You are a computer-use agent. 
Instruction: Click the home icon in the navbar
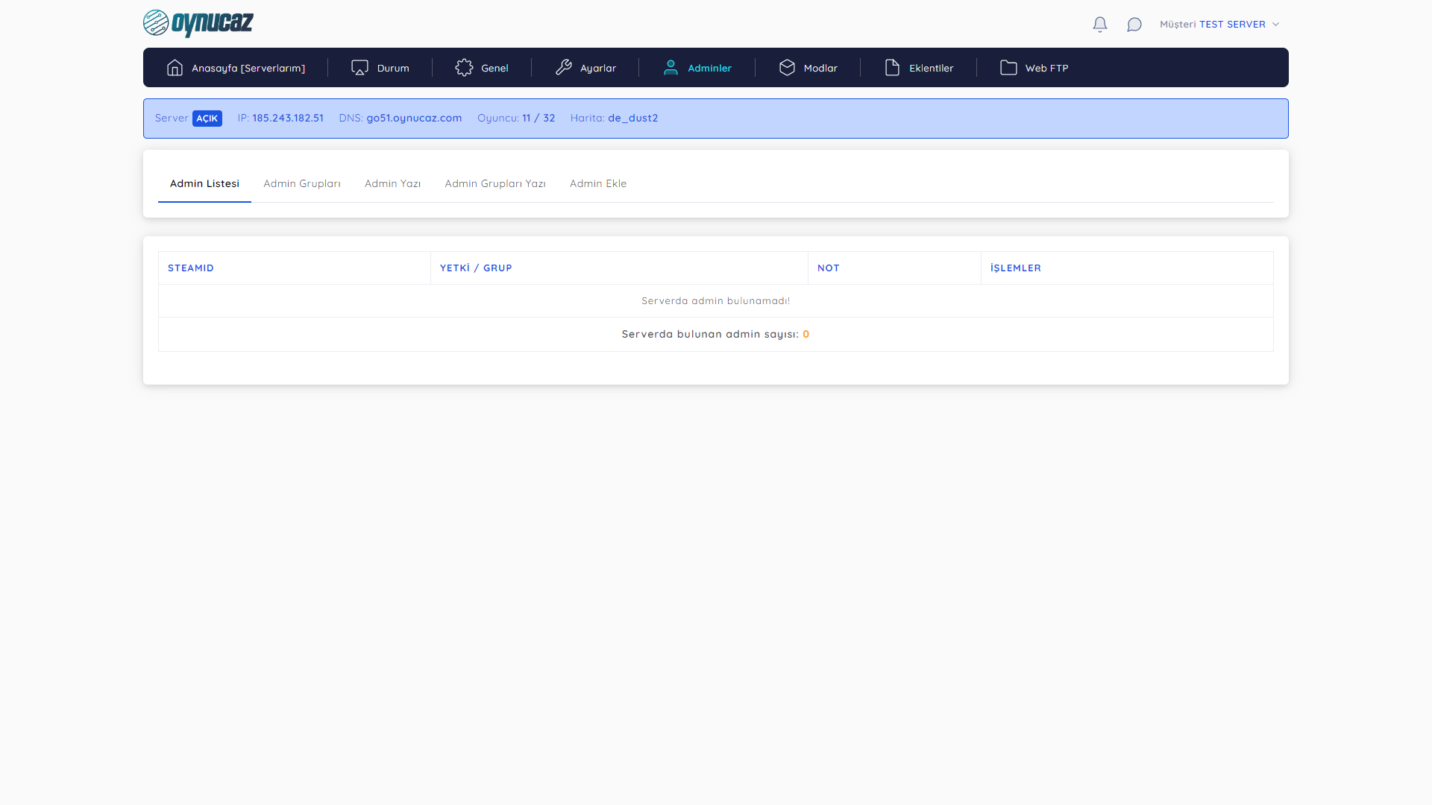click(175, 68)
